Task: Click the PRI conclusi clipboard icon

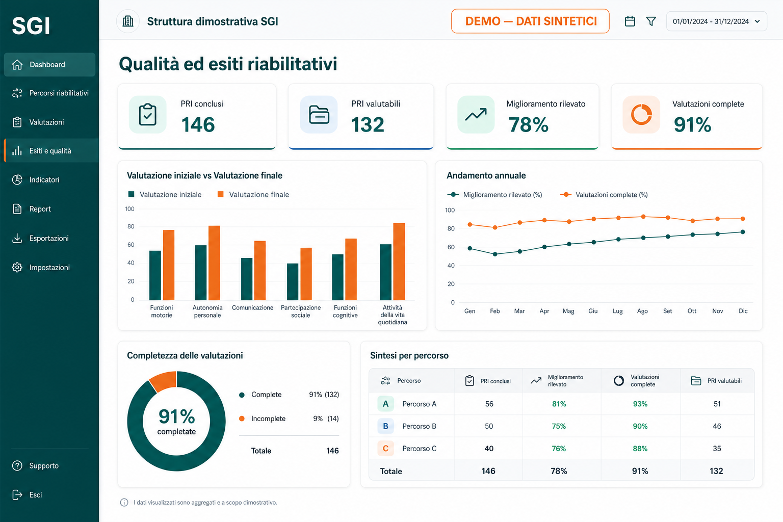Action: click(x=148, y=115)
